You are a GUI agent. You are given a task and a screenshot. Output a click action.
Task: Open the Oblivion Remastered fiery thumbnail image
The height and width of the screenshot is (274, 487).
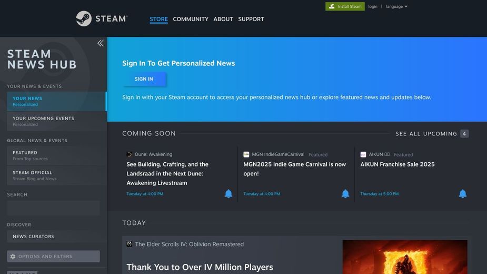405,257
